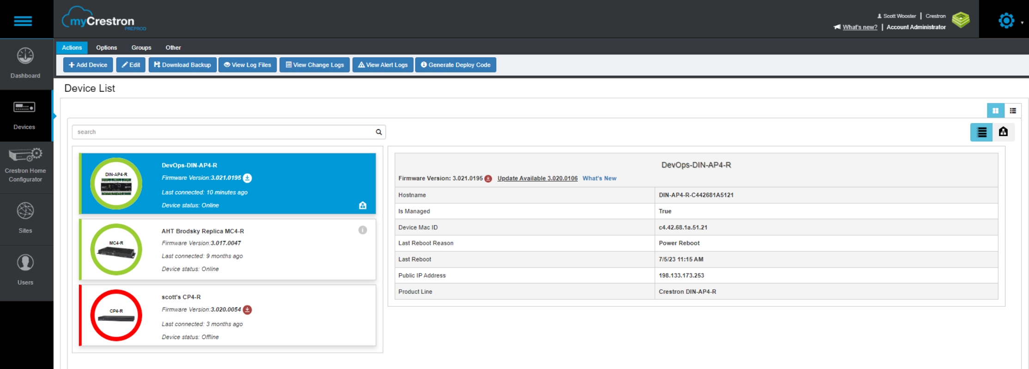Click the Is Managed True value
Image resolution: width=1029 pixels, height=369 pixels.
pos(665,211)
